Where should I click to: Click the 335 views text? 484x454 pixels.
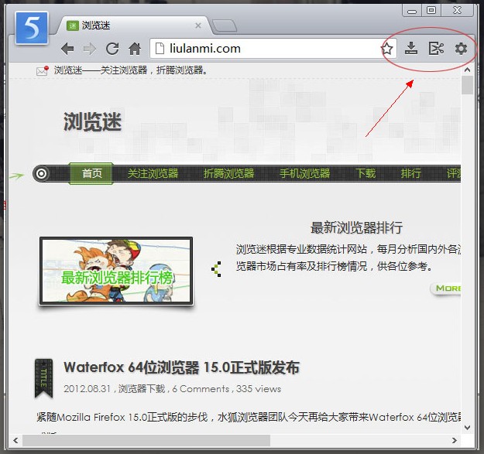point(259,389)
